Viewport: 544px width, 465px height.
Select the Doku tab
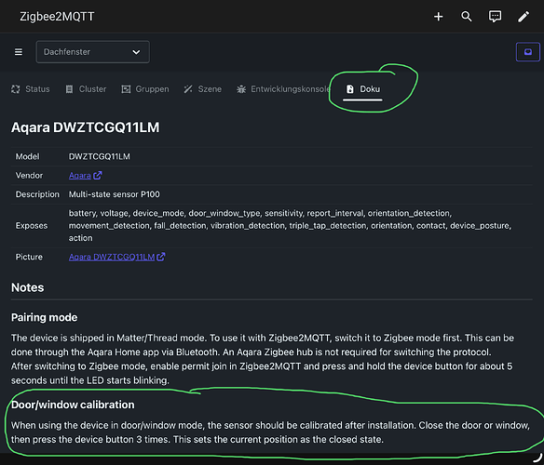point(363,89)
